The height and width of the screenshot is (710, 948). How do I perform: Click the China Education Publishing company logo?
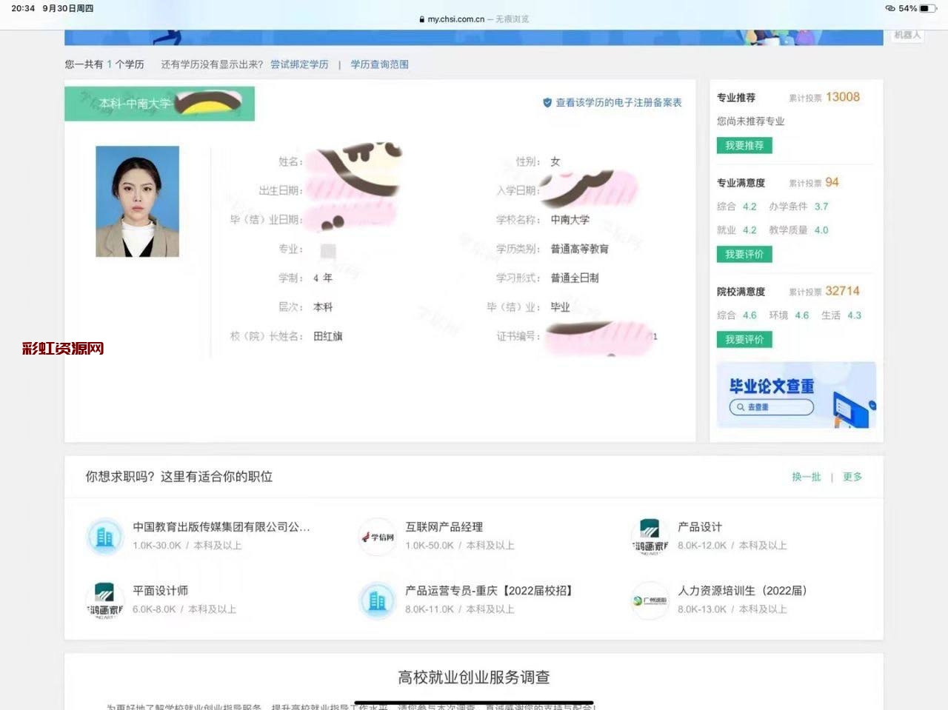[x=104, y=537]
